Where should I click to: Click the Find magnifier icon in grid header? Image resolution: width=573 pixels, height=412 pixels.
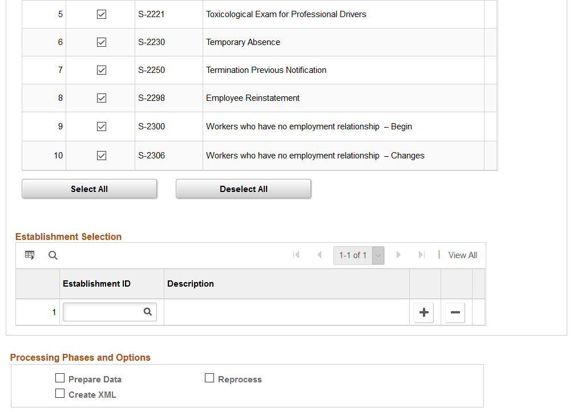(x=53, y=255)
